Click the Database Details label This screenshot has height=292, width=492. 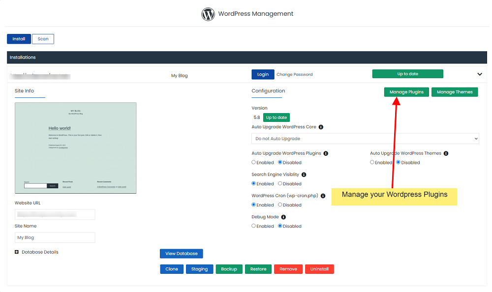(x=40, y=252)
